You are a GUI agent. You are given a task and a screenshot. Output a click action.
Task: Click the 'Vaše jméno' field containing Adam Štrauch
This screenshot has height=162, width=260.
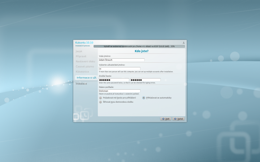pyautogui.click(x=122, y=60)
